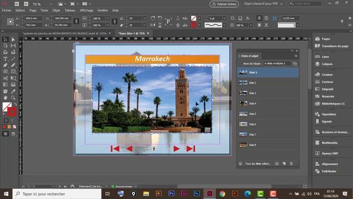Viewport: 353px width, 199px height.
Task: Toggle constrain scale percentages link
Action: pyautogui.click(x=114, y=22)
